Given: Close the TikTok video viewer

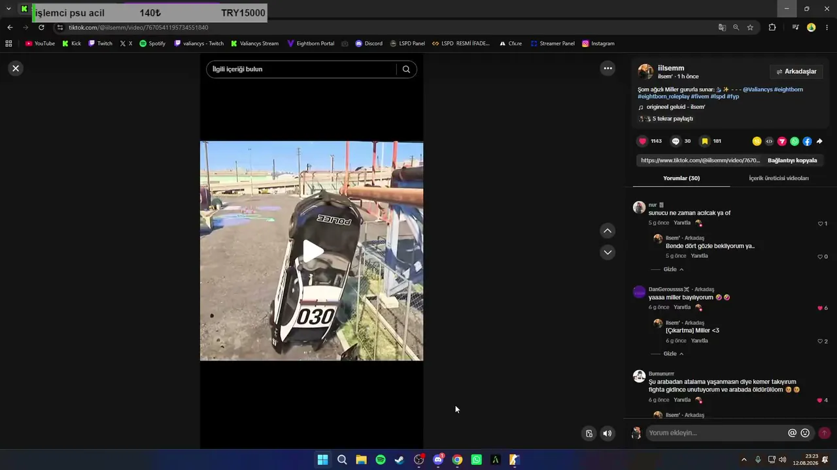Looking at the screenshot, I should click(16, 69).
